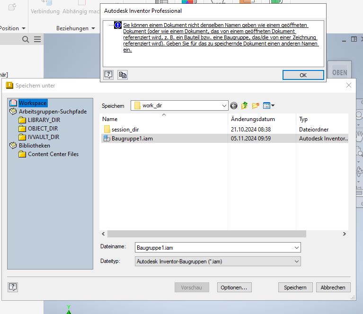Click the Optionen... button
Screen dimensions: 363x314
click(x=234, y=288)
